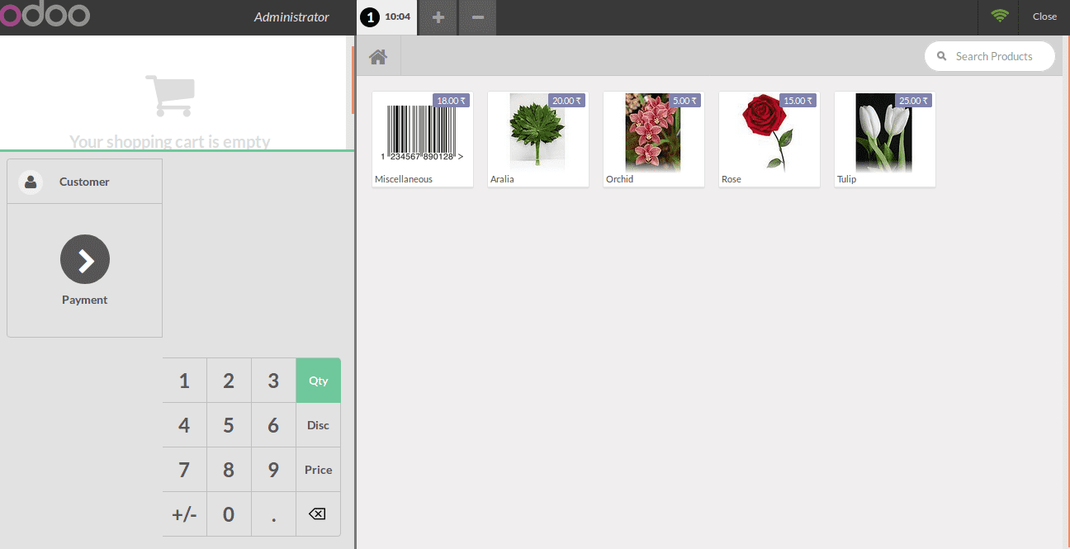Tap numpad key 9

point(273,470)
